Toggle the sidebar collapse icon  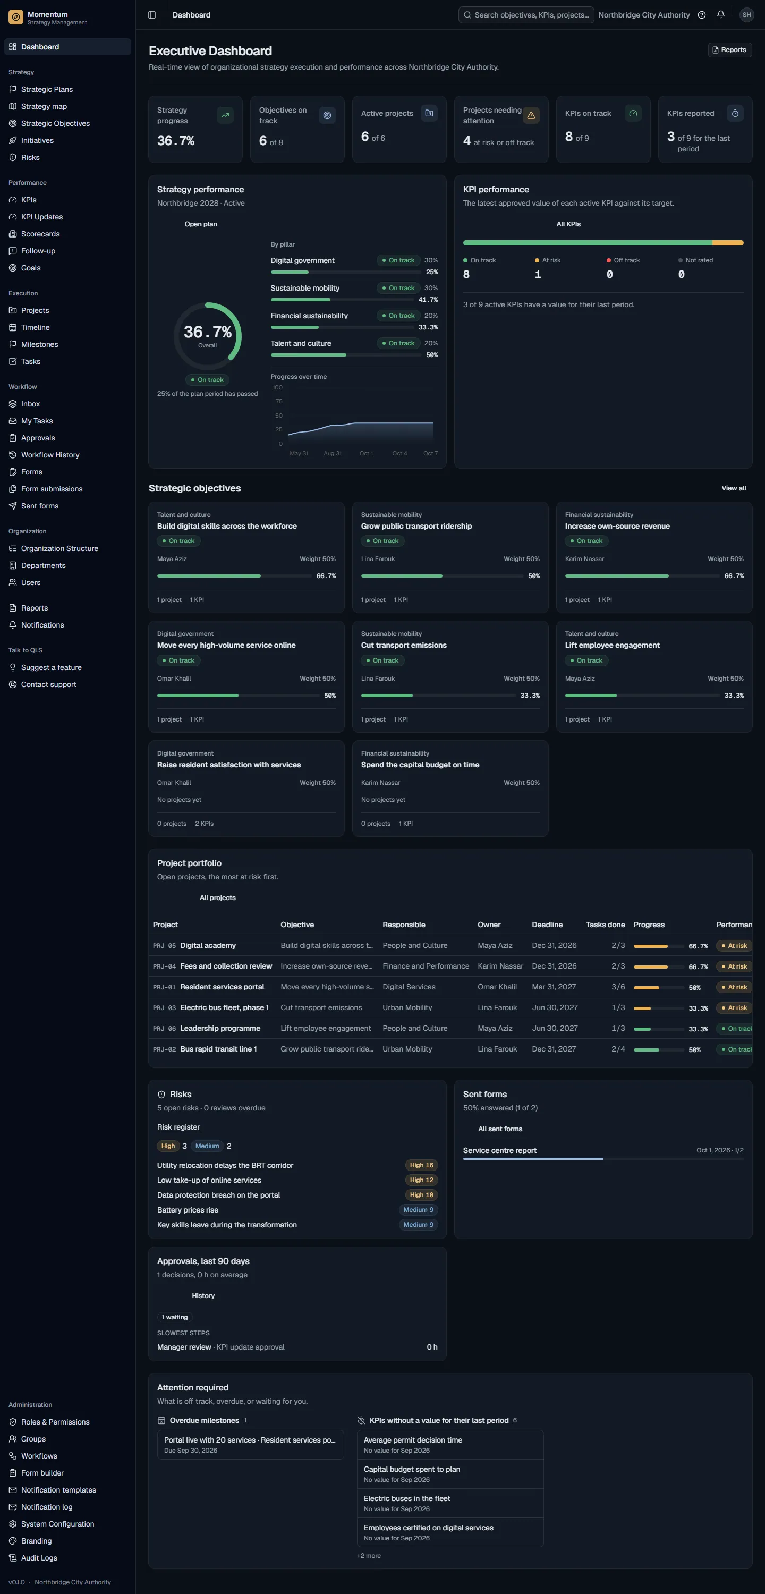(152, 15)
